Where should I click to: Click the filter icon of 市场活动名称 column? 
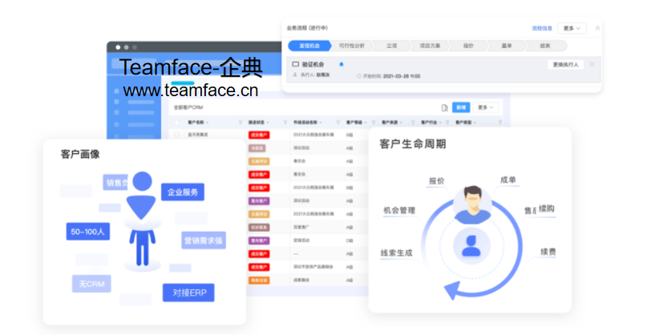pyautogui.click(x=338, y=123)
